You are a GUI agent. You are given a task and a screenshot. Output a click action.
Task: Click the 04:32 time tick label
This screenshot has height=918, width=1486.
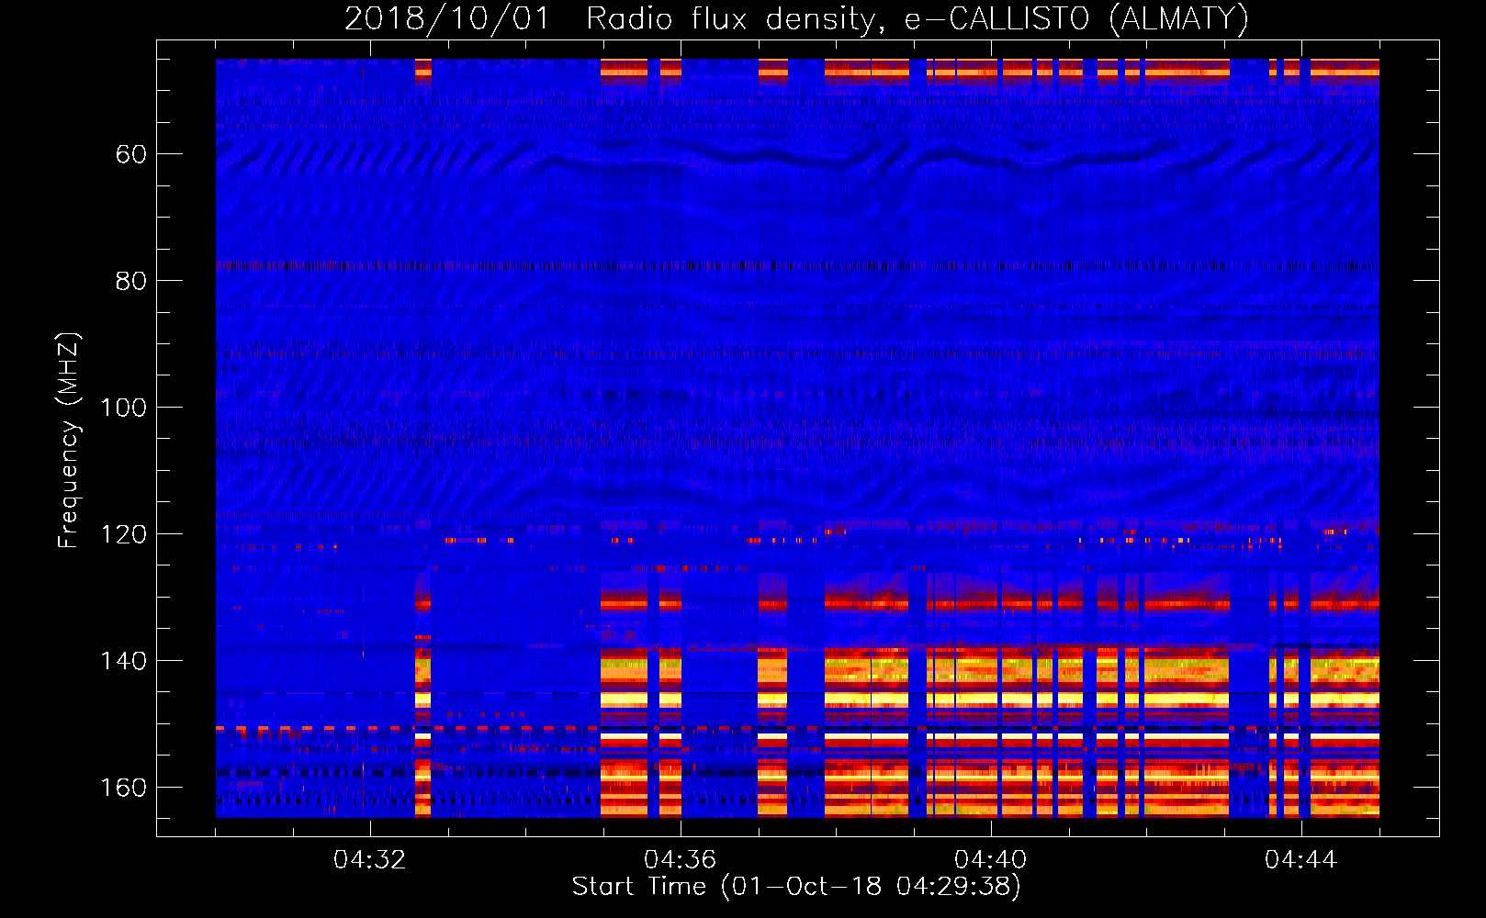click(x=370, y=860)
